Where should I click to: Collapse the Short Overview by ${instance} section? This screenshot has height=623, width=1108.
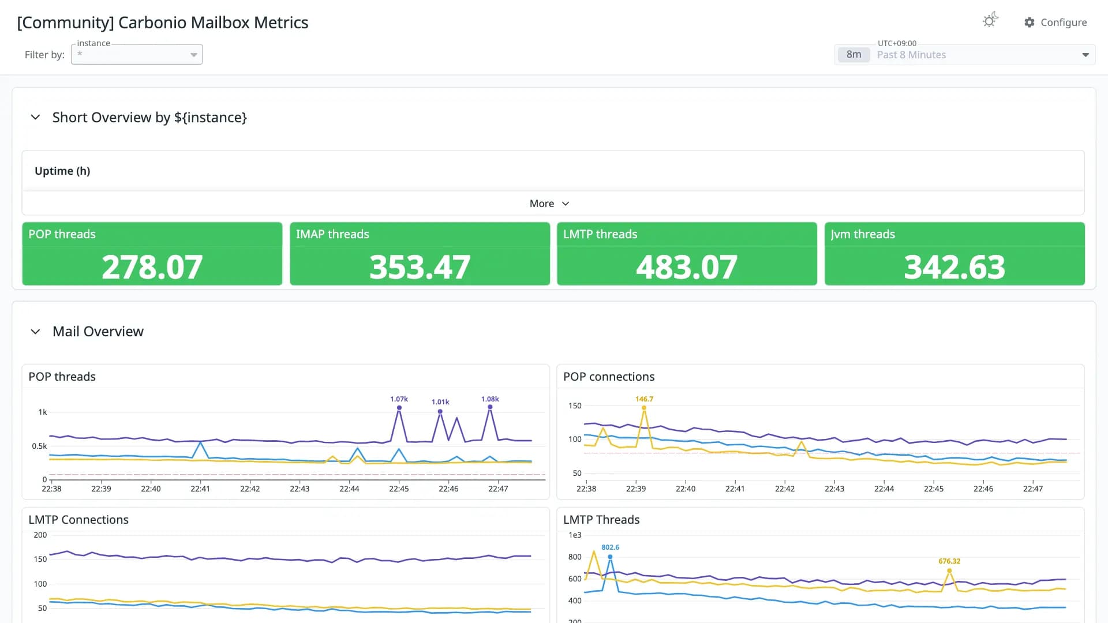pyautogui.click(x=35, y=117)
